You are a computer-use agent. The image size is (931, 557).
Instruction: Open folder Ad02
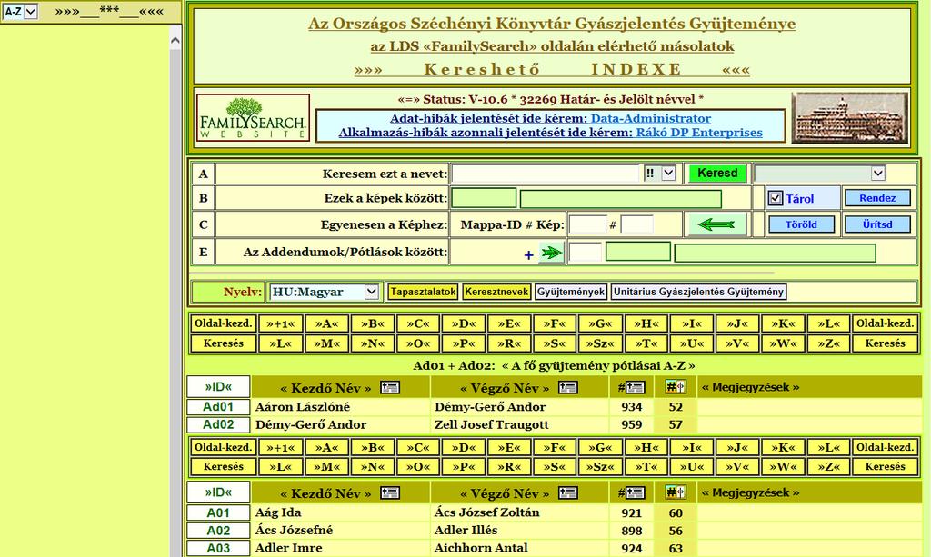(218, 424)
